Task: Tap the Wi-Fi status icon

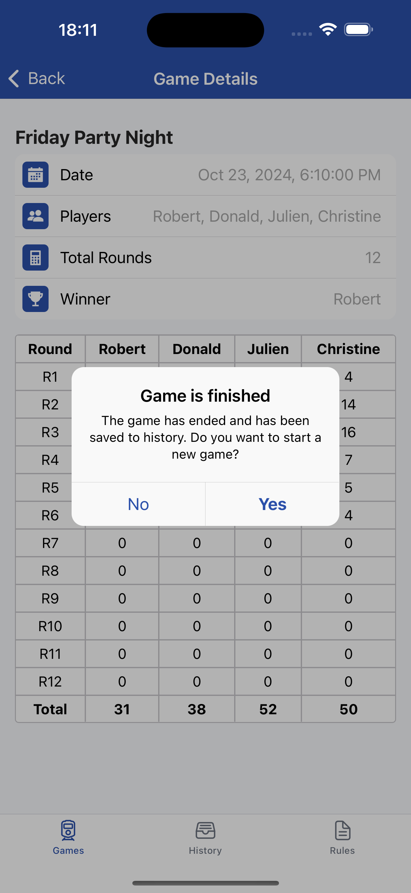Action: coord(328,30)
